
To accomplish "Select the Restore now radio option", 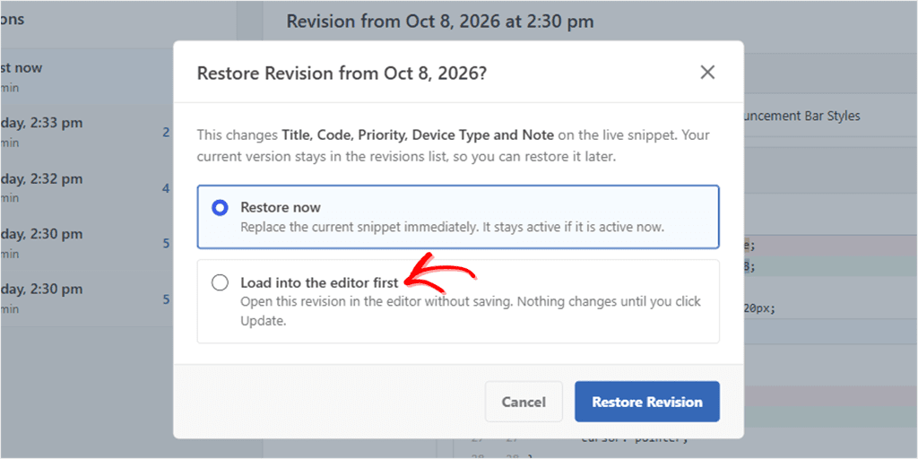I will click(x=220, y=208).
